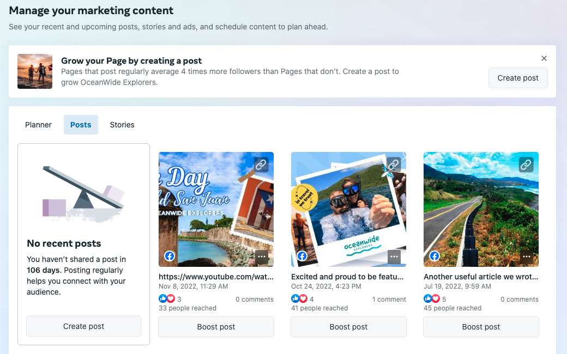Click the sunset couple banner thumbnail
The image size is (567, 354).
click(35, 71)
